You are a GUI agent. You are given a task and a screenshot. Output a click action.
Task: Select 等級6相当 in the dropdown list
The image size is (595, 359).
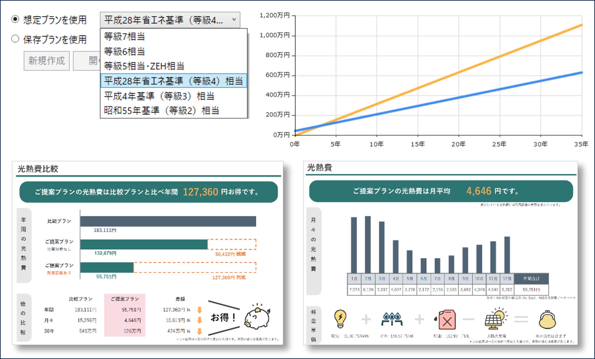124,51
